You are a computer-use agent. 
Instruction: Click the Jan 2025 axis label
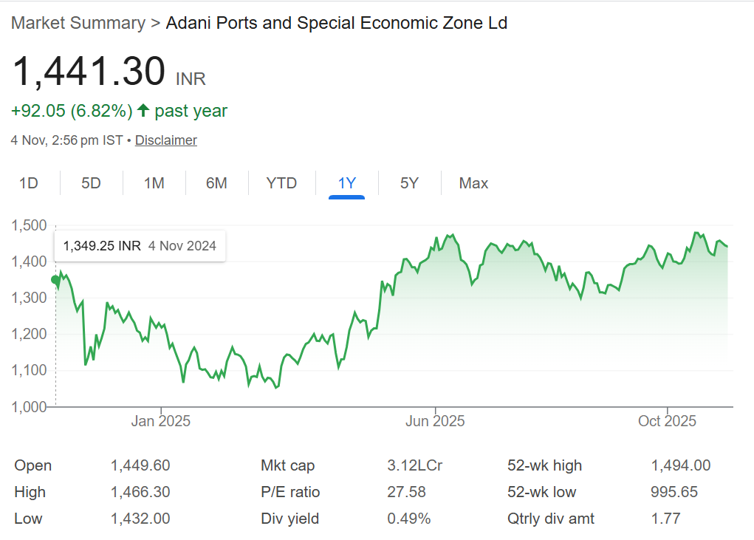tap(160, 421)
